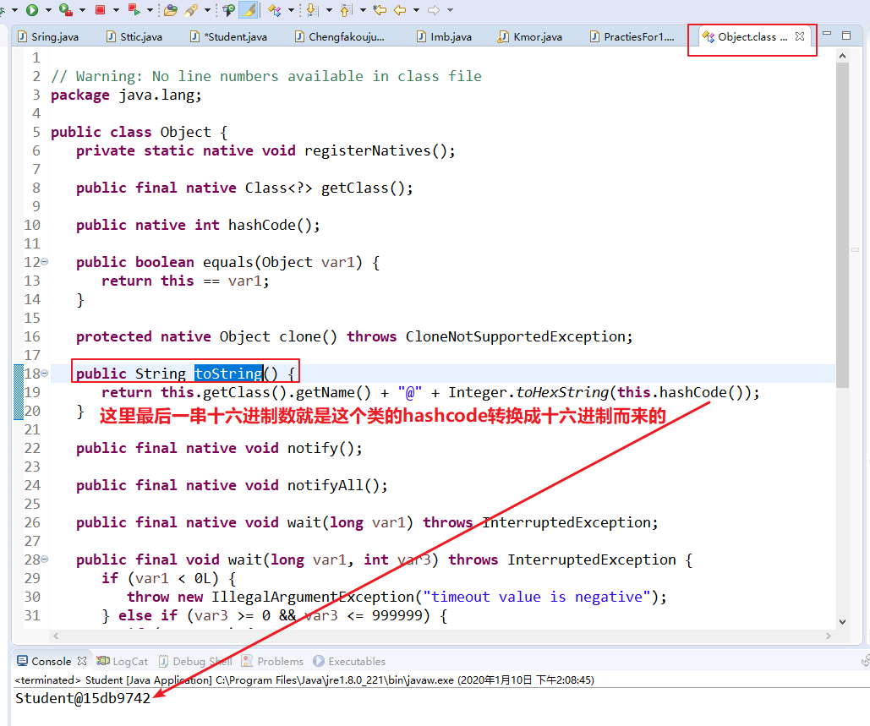Minimize the editor area
This screenshot has height=726, width=870.
pyautogui.click(x=827, y=35)
